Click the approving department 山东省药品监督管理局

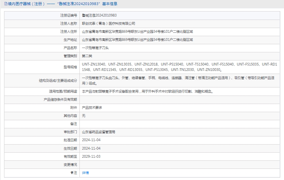coord(99,132)
